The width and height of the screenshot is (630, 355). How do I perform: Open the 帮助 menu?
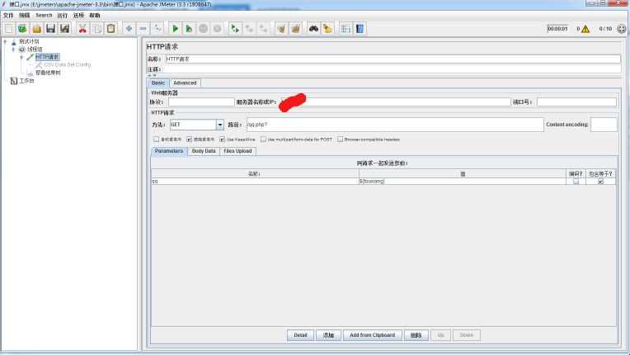click(x=95, y=16)
